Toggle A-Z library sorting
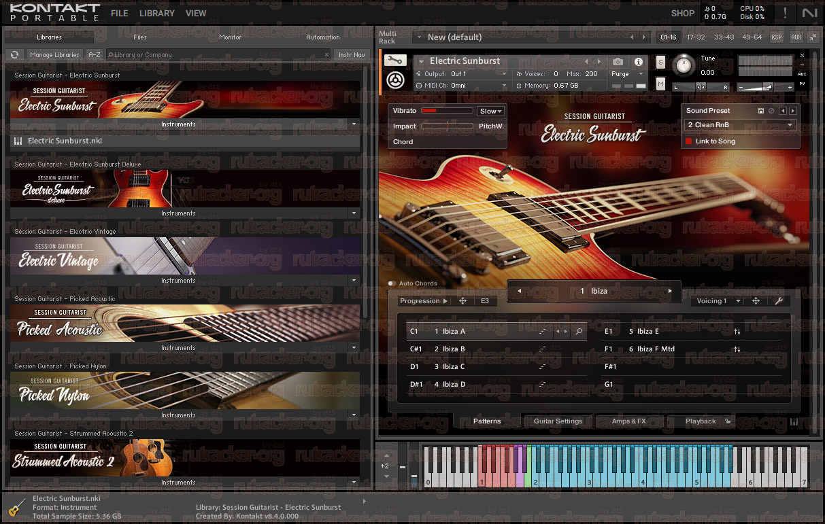The height and width of the screenshot is (524, 825). pos(95,54)
